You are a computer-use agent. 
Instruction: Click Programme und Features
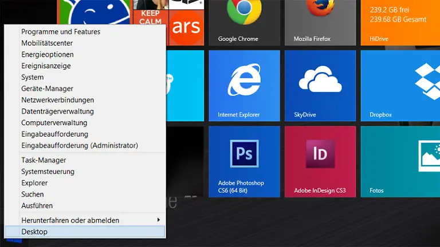pyautogui.click(x=61, y=31)
